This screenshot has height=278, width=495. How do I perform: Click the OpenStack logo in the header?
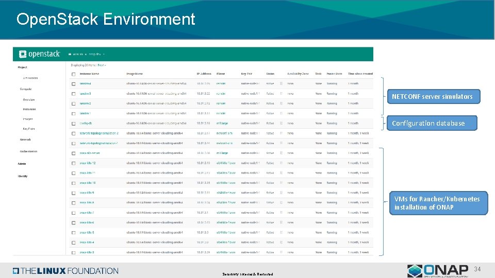point(39,54)
